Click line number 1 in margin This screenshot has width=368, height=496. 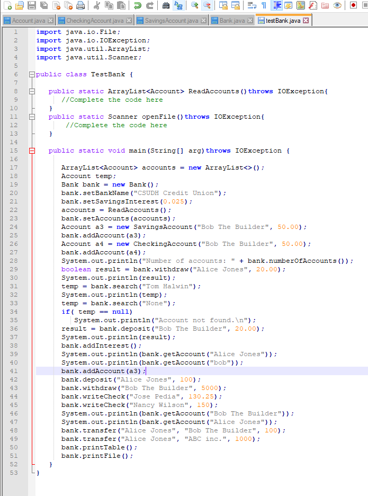16,32
